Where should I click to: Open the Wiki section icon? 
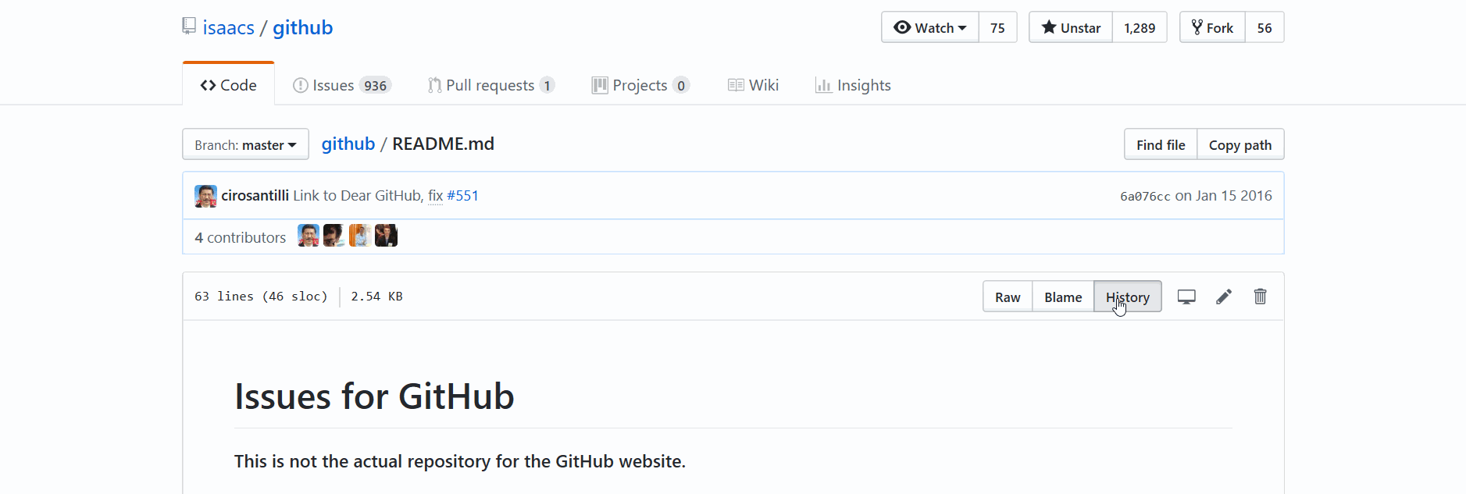pyautogui.click(x=735, y=85)
